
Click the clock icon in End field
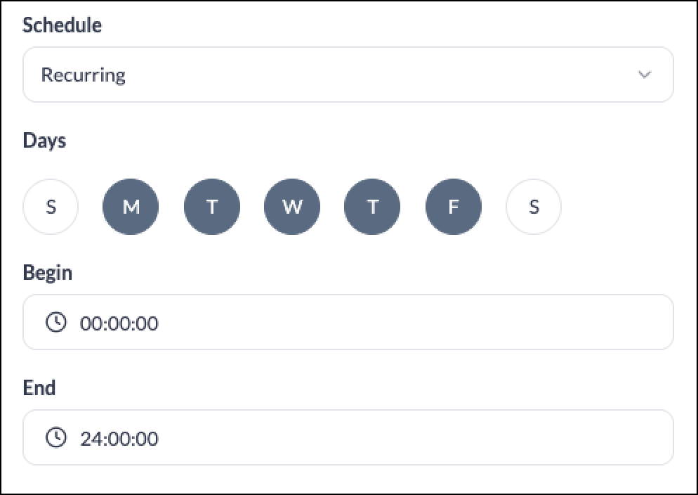(x=56, y=437)
